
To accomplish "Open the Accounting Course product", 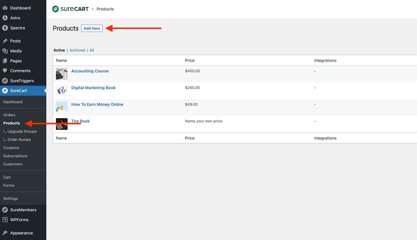I will click(x=90, y=71).
